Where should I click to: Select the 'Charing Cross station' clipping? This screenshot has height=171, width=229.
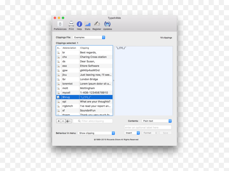click(x=93, y=57)
